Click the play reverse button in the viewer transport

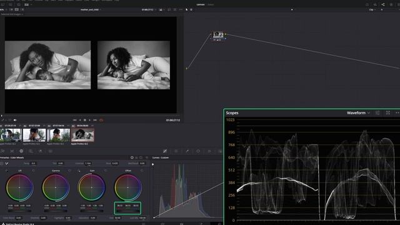pyautogui.click(x=80, y=120)
